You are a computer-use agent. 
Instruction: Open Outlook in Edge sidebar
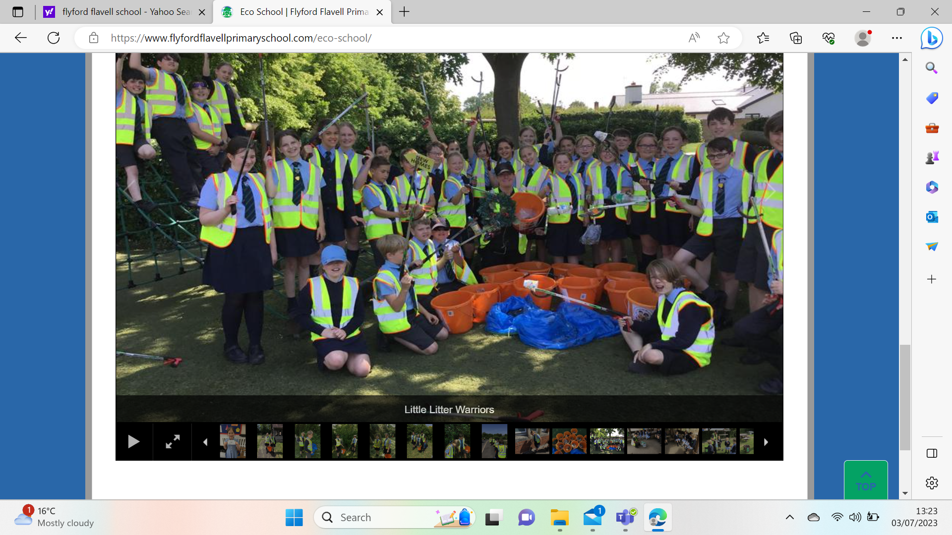pos(932,217)
